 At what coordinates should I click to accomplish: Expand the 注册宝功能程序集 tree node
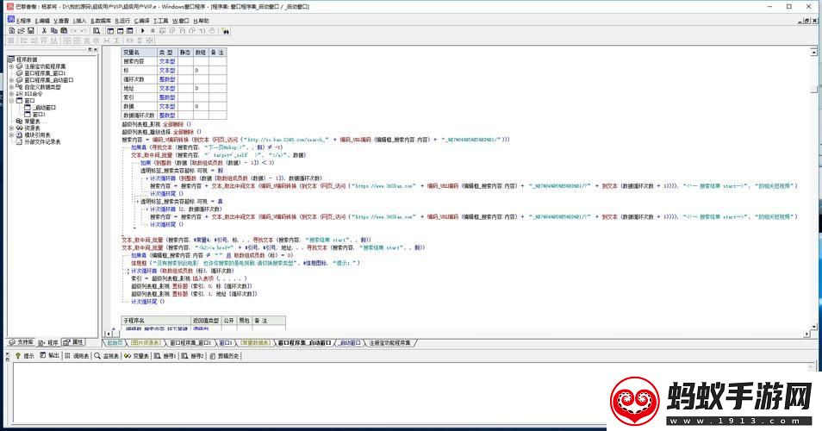[11, 66]
